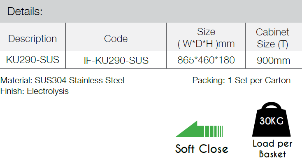Screen dimensions: 302x166
Task: Click the Load per Basket label
Action: 272,149
